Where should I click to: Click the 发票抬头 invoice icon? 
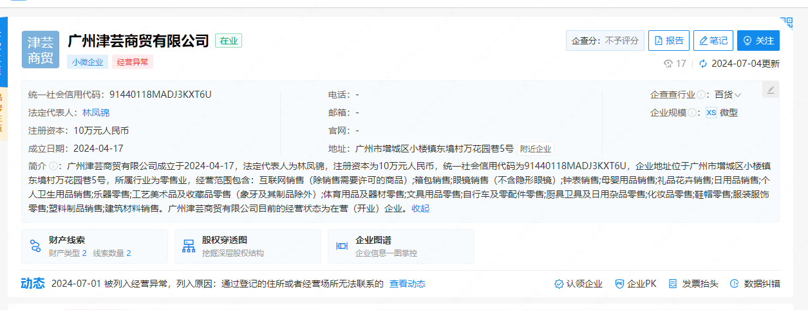click(x=673, y=284)
